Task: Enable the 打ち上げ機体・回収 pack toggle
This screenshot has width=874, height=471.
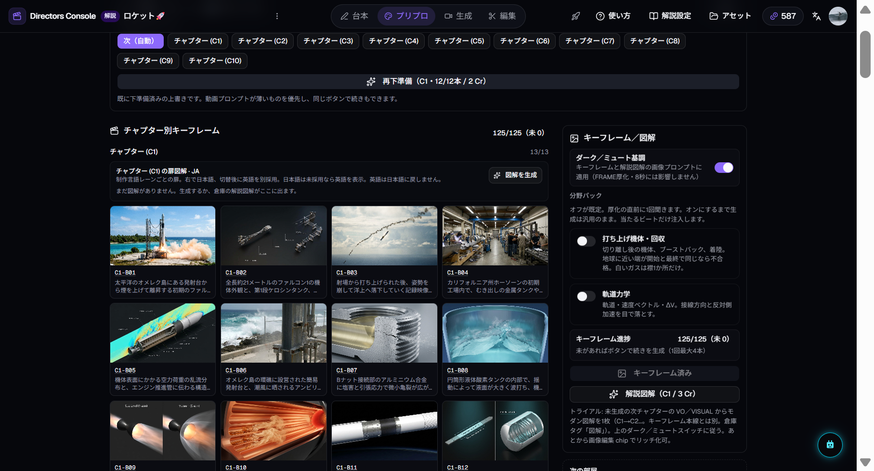Action: point(586,241)
